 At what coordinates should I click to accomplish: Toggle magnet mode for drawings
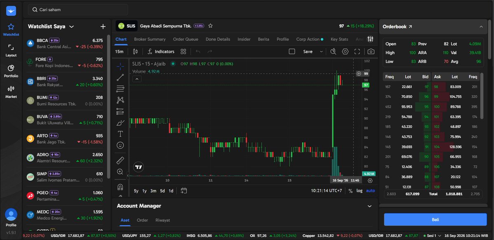point(120,187)
